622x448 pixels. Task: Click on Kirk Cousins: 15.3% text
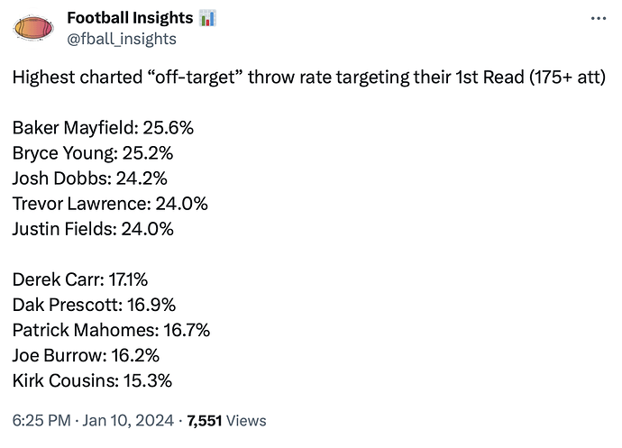(x=92, y=380)
